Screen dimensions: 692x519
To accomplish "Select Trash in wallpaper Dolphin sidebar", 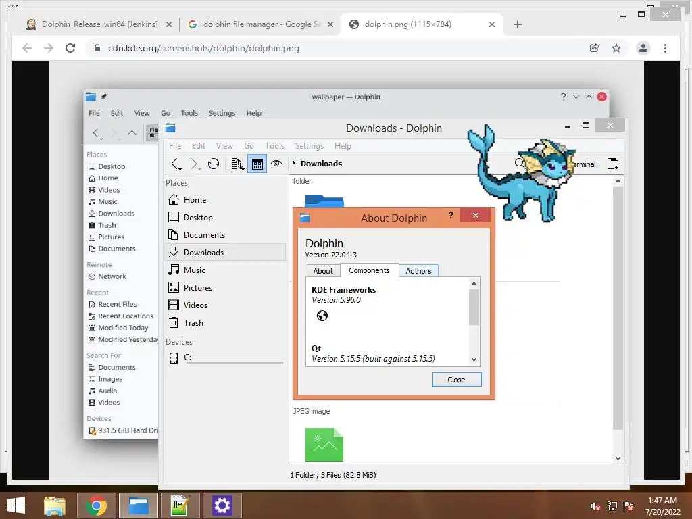I will (x=102, y=225).
